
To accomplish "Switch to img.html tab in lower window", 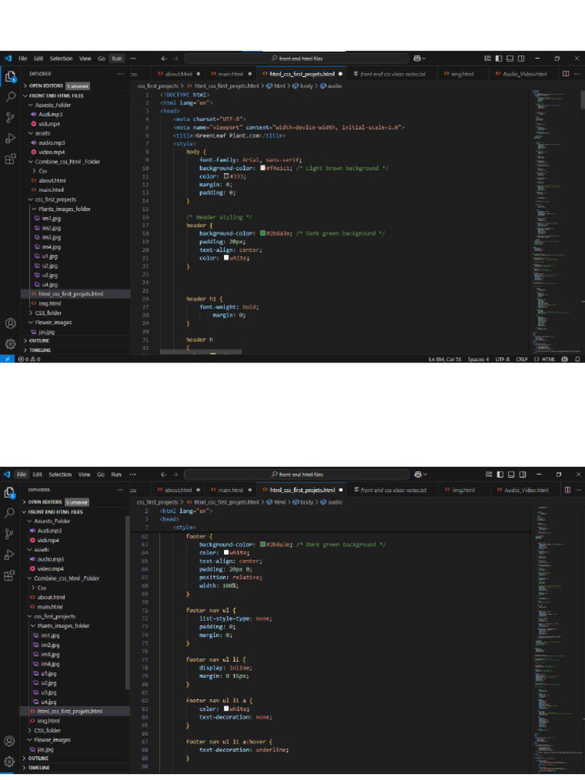I will (462, 490).
